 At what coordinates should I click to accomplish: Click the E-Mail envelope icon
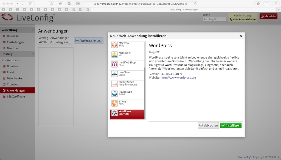(x=4, y=72)
